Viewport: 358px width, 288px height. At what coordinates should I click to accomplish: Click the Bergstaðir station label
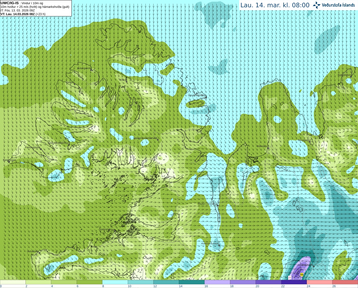point(303,140)
